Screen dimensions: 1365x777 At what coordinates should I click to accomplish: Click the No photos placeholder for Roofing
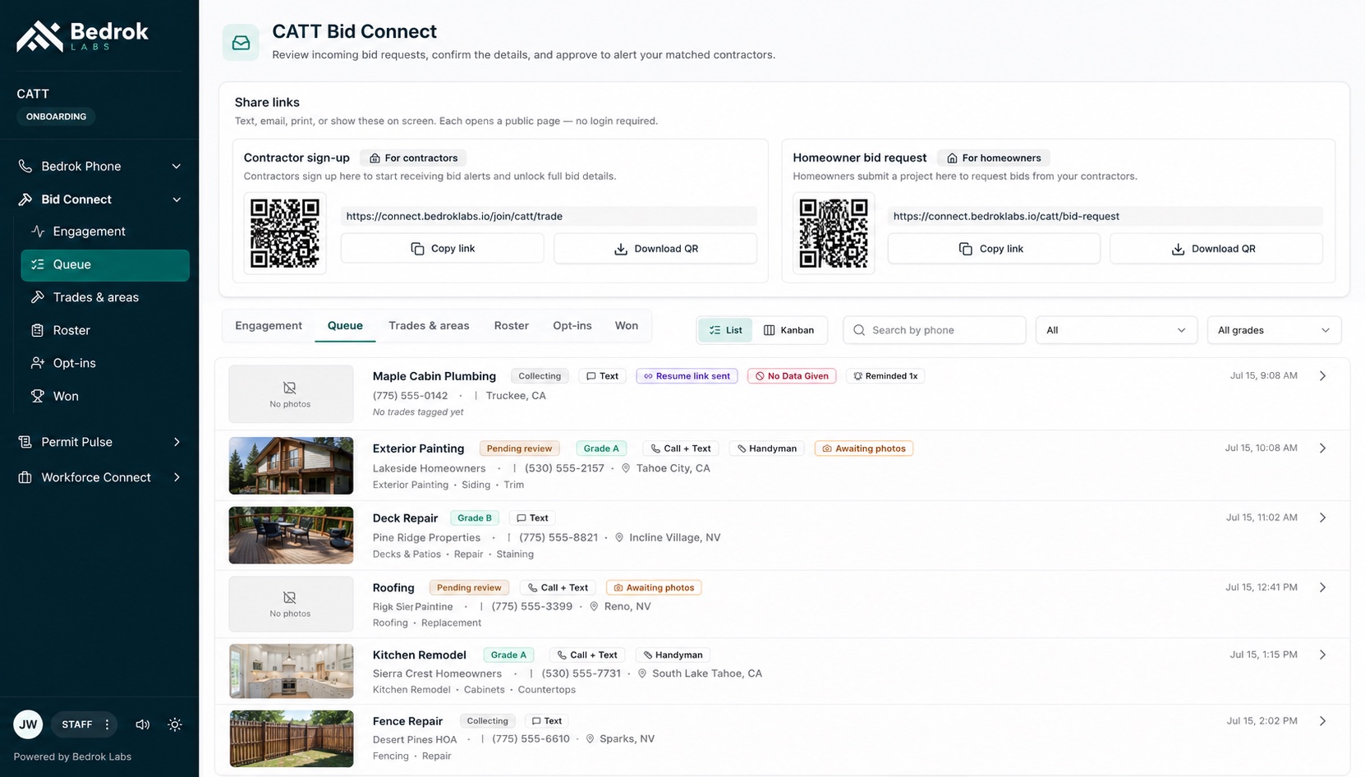[291, 603]
